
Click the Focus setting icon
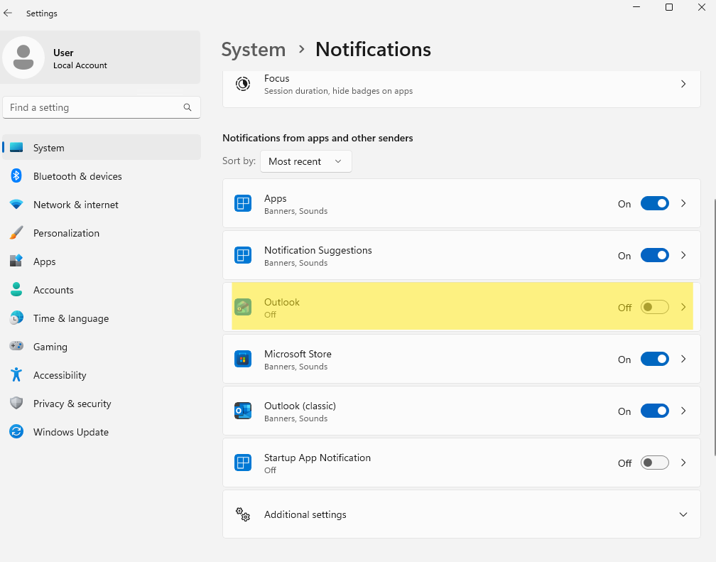pos(243,84)
